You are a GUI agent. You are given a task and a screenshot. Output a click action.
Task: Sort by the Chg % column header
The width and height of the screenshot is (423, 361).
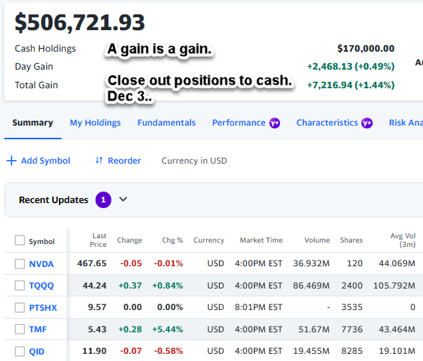pos(172,240)
